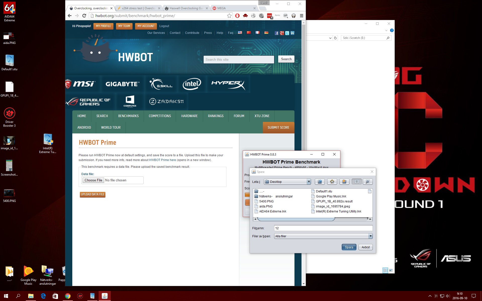The image size is (482, 301).
Task: Switch to Haswell Overclocking Guide tab
Action: (x=186, y=8)
